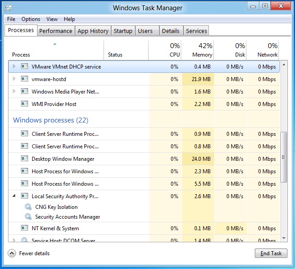
Task: Click the Task Manager title bar icon
Action: pos(8,8)
